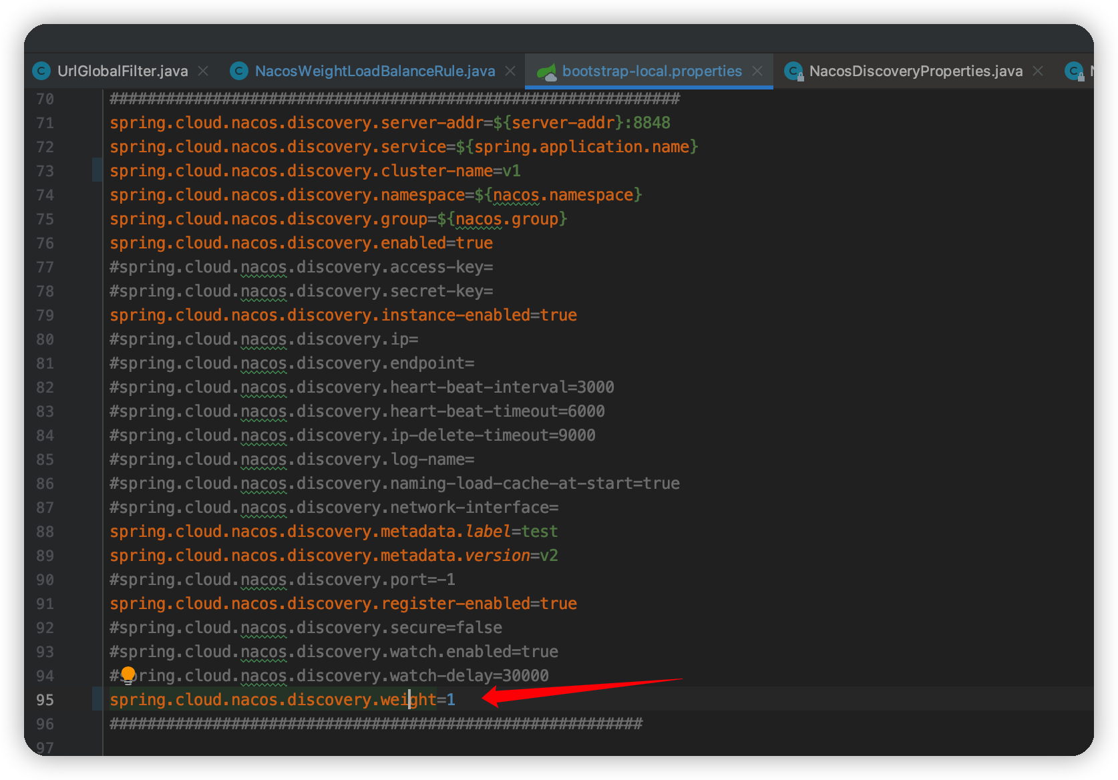This screenshot has width=1118, height=780.
Task: Click the commented network-interface= line
Action: [334, 507]
